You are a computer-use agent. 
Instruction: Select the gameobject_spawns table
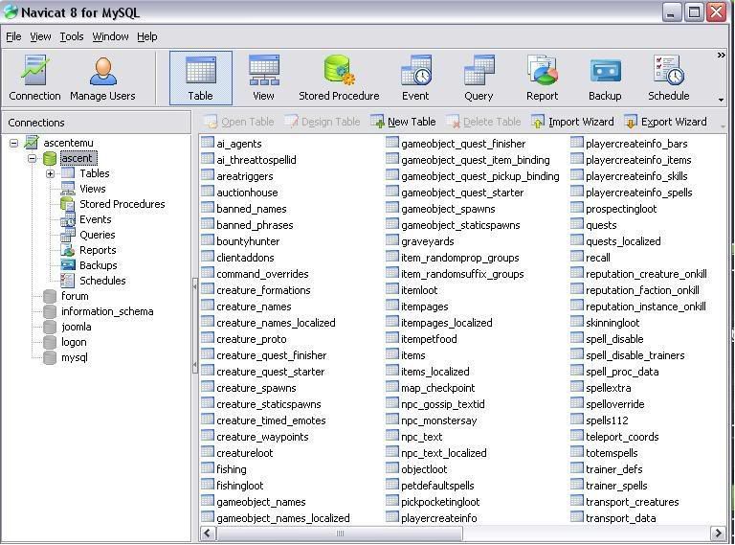point(448,209)
